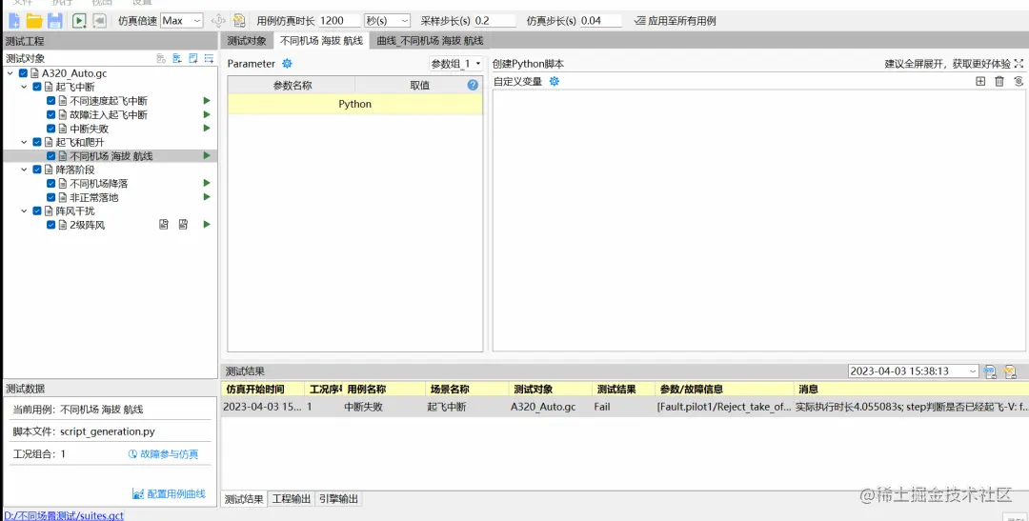Collapse the 阵风干扰 tree group
This screenshot has width=1029, height=521.
(24, 211)
